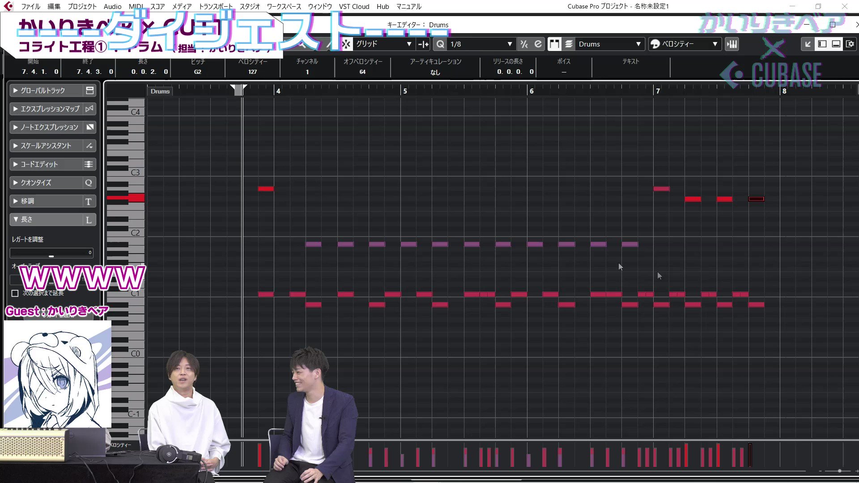The width and height of the screenshot is (859, 483).
Task: Open the グリッド snap type dropdown
Action: [384, 44]
